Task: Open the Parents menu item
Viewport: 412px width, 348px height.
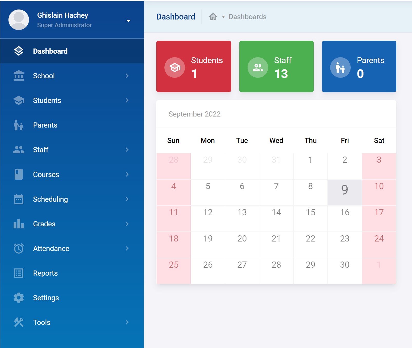Action: [x=45, y=125]
